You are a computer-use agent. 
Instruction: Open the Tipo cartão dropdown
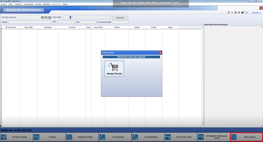pos(70,17)
